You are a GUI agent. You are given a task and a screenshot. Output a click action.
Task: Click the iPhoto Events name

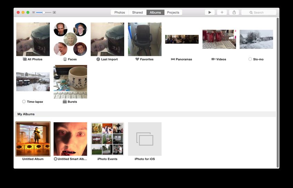click(x=107, y=159)
